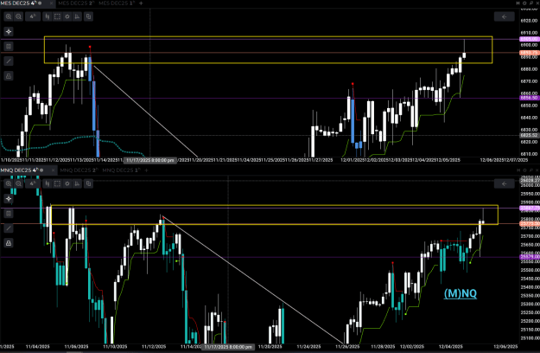The width and height of the screenshot is (540, 353).
Task: Click the purple price label near 25580 on MNQ axis
Action: [530, 257]
